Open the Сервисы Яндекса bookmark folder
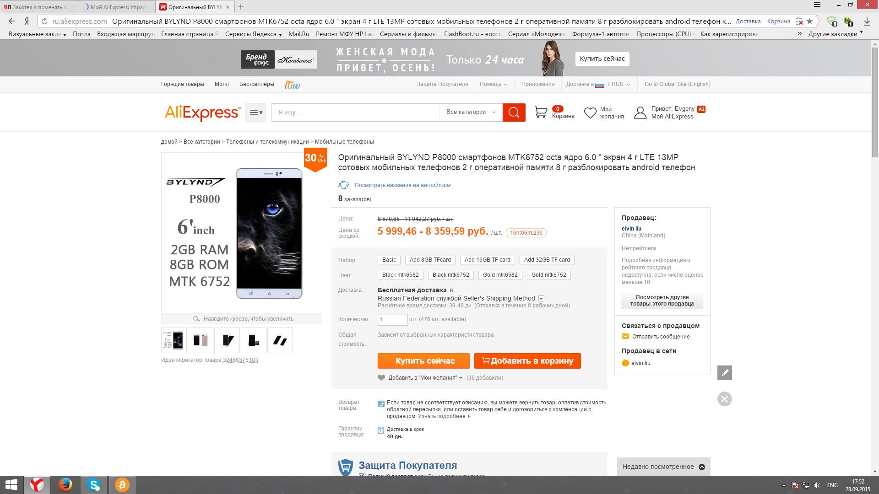The height and width of the screenshot is (494, 879). click(253, 34)
